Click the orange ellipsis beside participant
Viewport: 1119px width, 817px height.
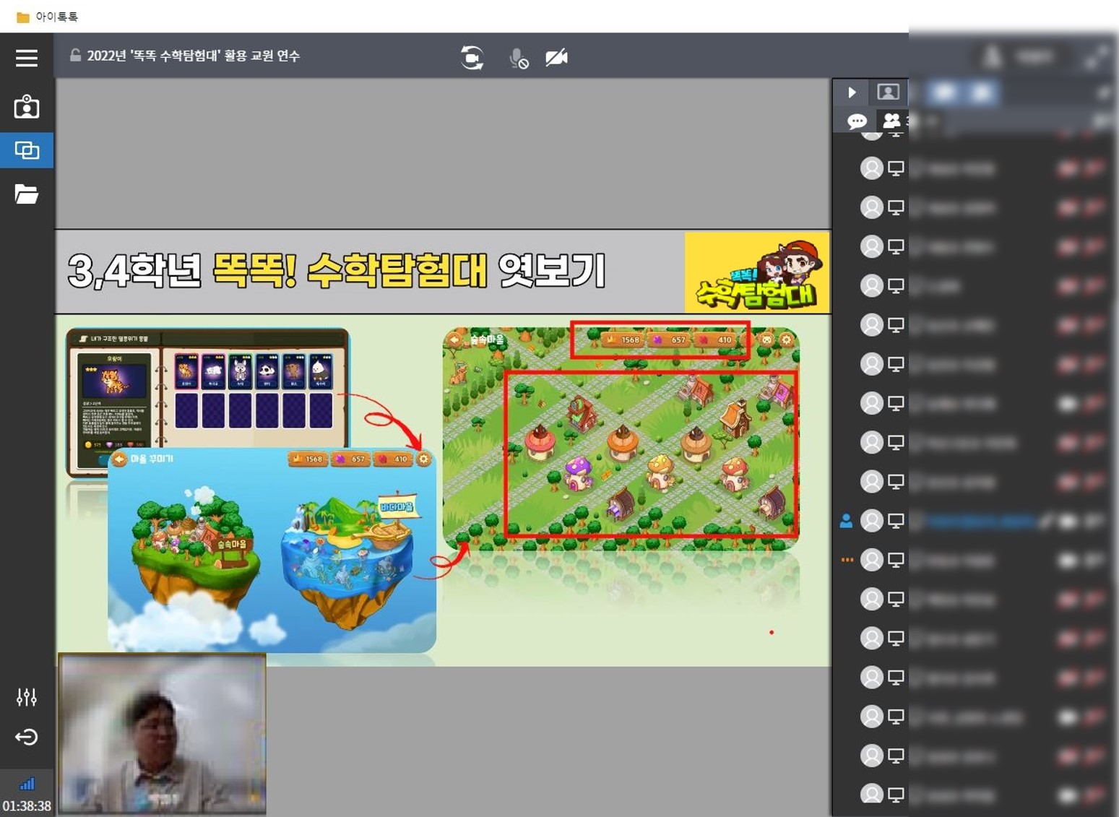pos(847,560)
